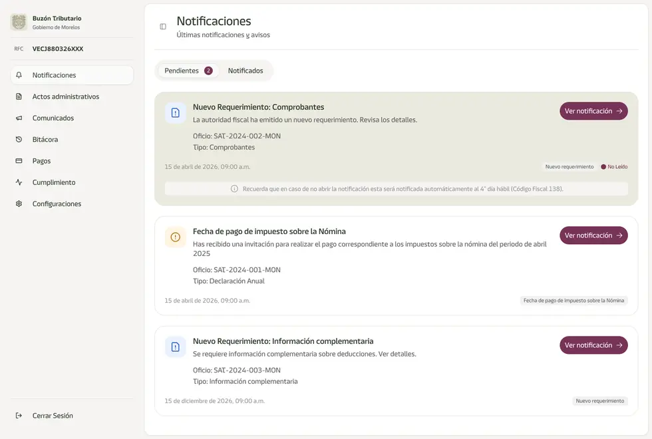
Task: Click the document icon beside Actos administrativos
Action: pos(19,96)
